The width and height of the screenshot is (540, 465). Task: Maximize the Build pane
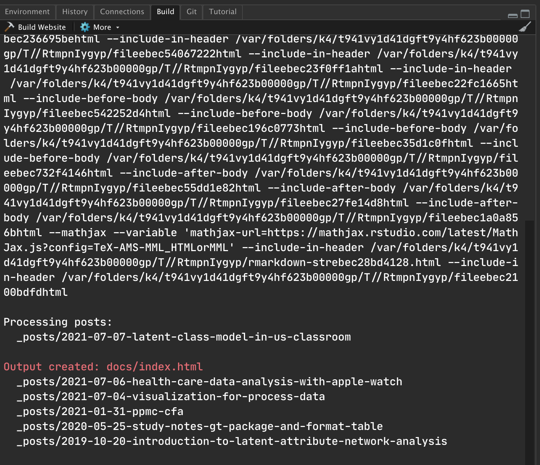pos(525,14)
